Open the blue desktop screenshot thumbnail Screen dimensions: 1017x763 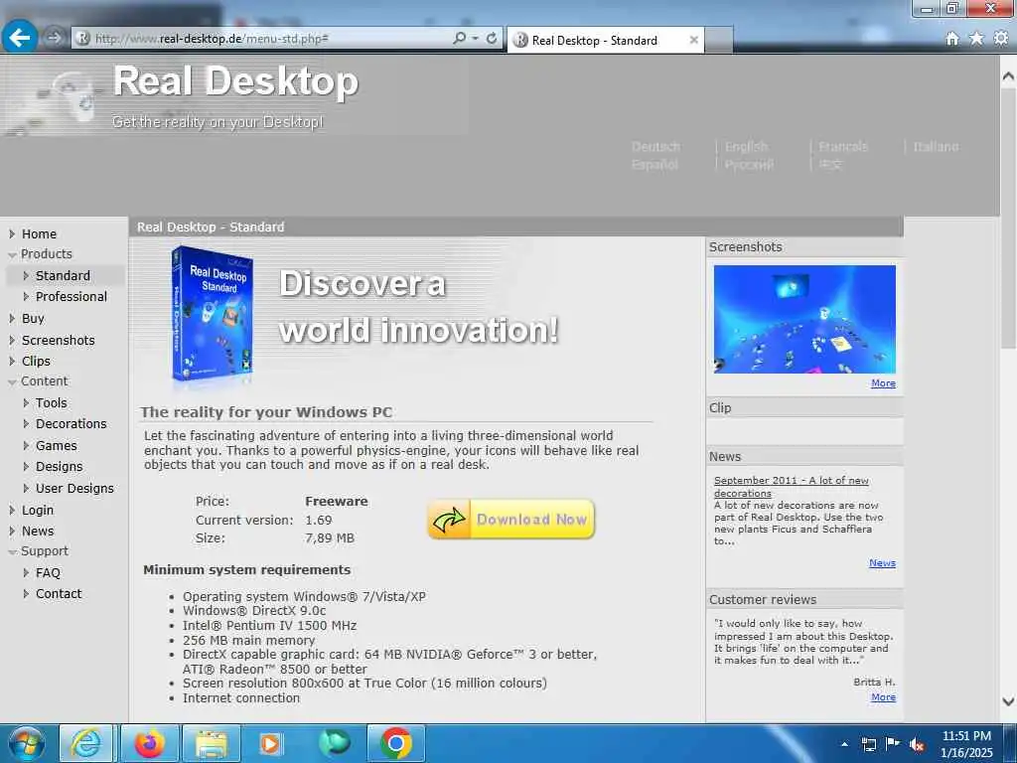tap(804, 319)
